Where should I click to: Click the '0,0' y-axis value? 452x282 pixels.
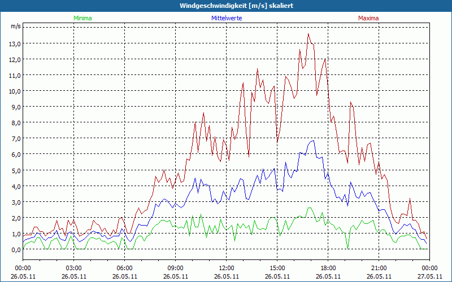pyautogui.click(x=17, y=250)
